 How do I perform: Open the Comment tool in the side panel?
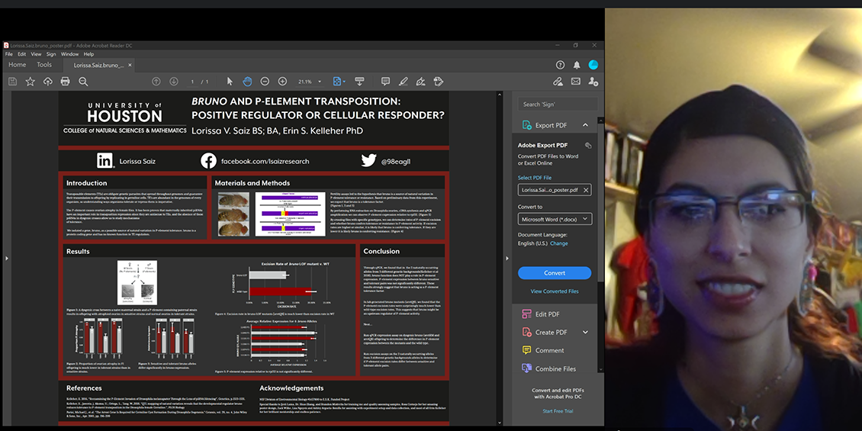coord(549,350)
